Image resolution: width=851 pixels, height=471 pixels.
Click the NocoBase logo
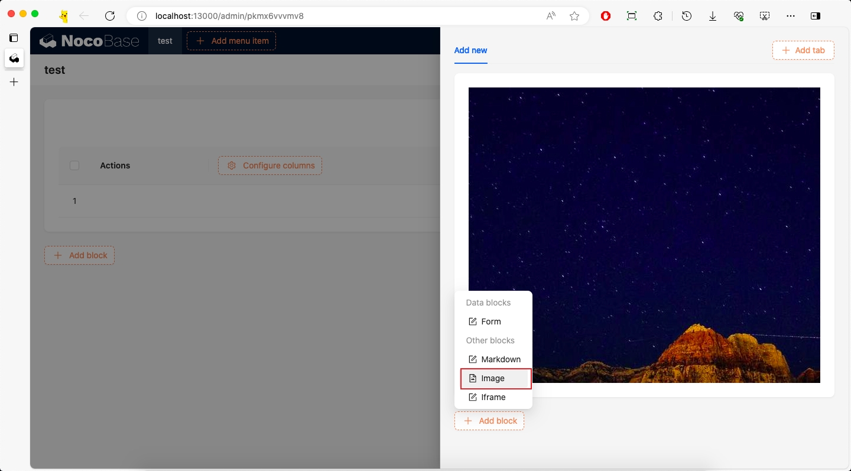89,41
